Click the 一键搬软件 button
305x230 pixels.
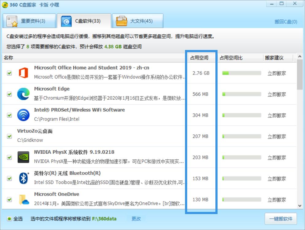coord(281,219)
